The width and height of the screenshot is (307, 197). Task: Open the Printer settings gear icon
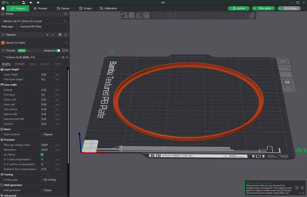(x=66, y=14)
